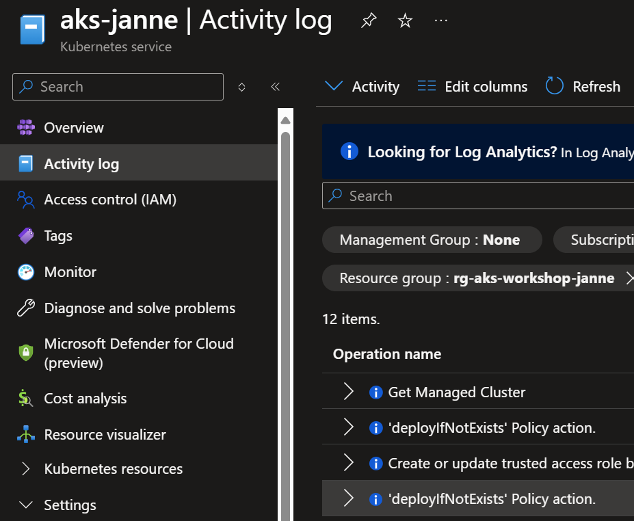
Task: Open Cost analysis in the sidebar
Action: 139,399
